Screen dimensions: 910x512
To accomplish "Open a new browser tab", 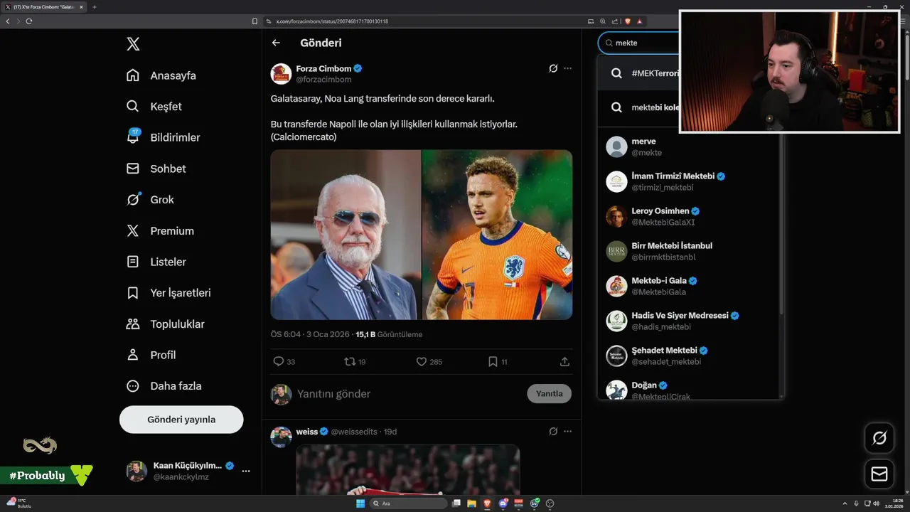I will (x=95, y=7).
